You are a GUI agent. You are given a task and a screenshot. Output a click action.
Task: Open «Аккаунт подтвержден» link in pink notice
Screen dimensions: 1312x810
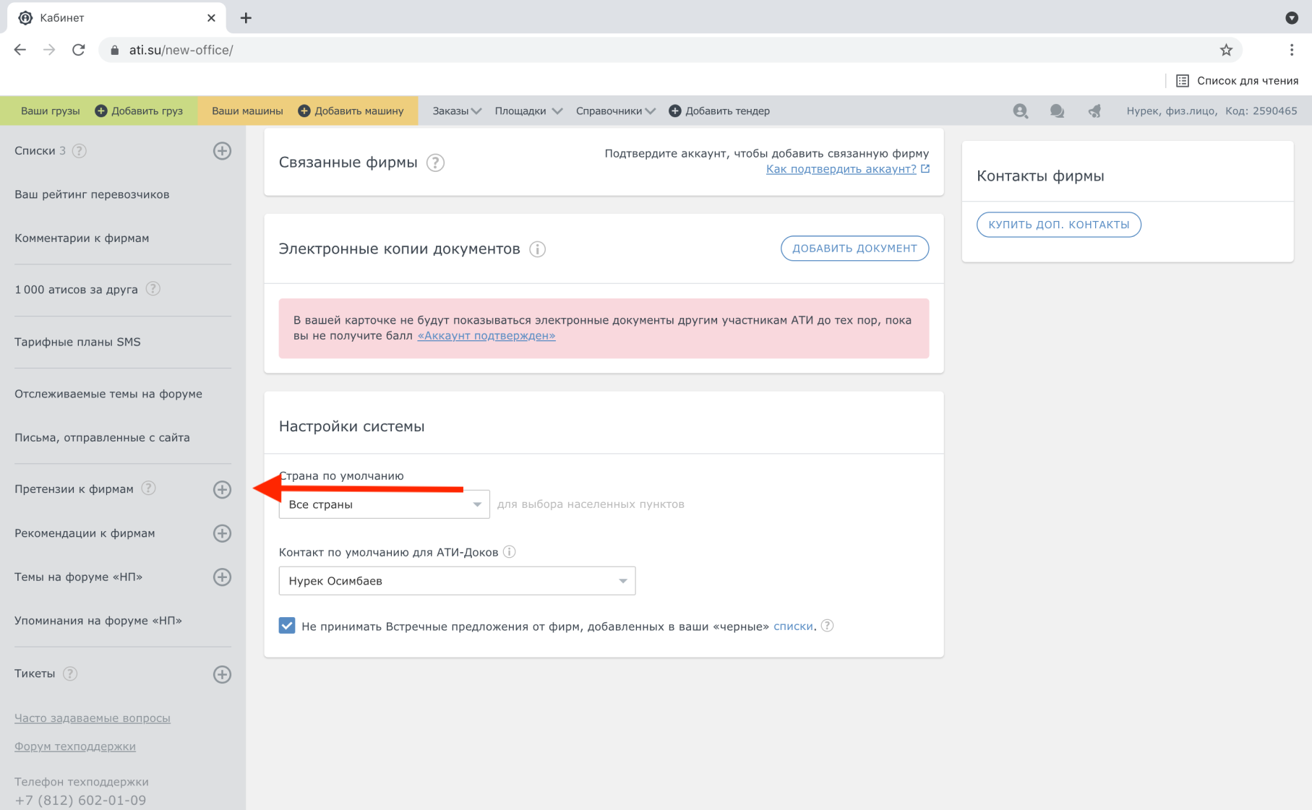[x=486, y=336]
